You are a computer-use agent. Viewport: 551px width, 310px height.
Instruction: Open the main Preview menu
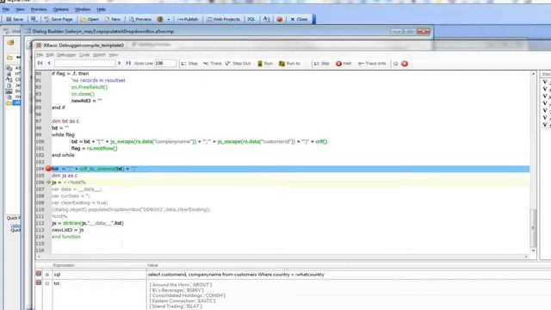pos(39,9)
